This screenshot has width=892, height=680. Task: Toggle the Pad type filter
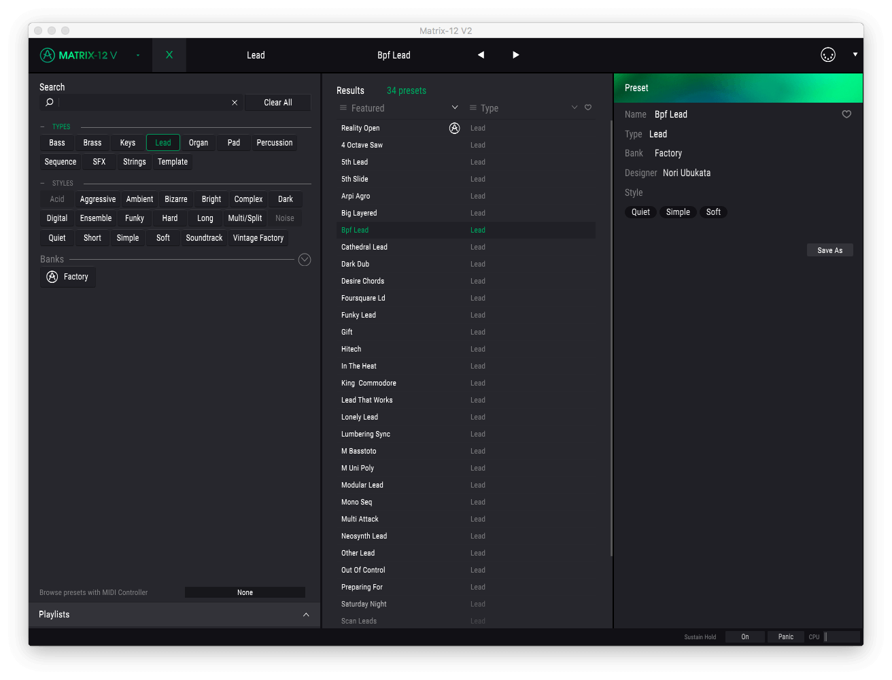click(x=234, y=143)
